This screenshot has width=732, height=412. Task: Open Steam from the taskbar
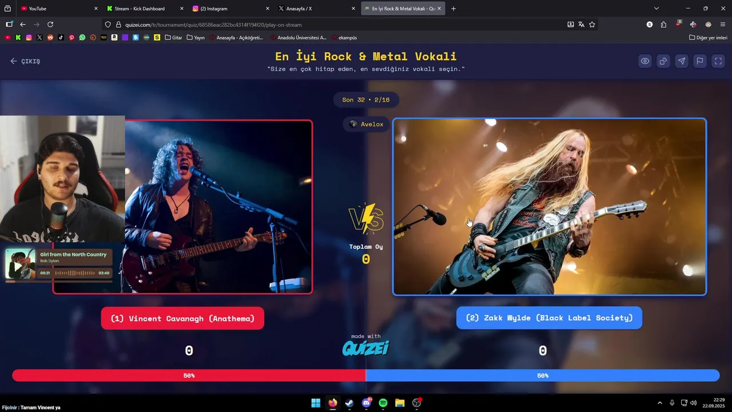[x=349, y=403]
